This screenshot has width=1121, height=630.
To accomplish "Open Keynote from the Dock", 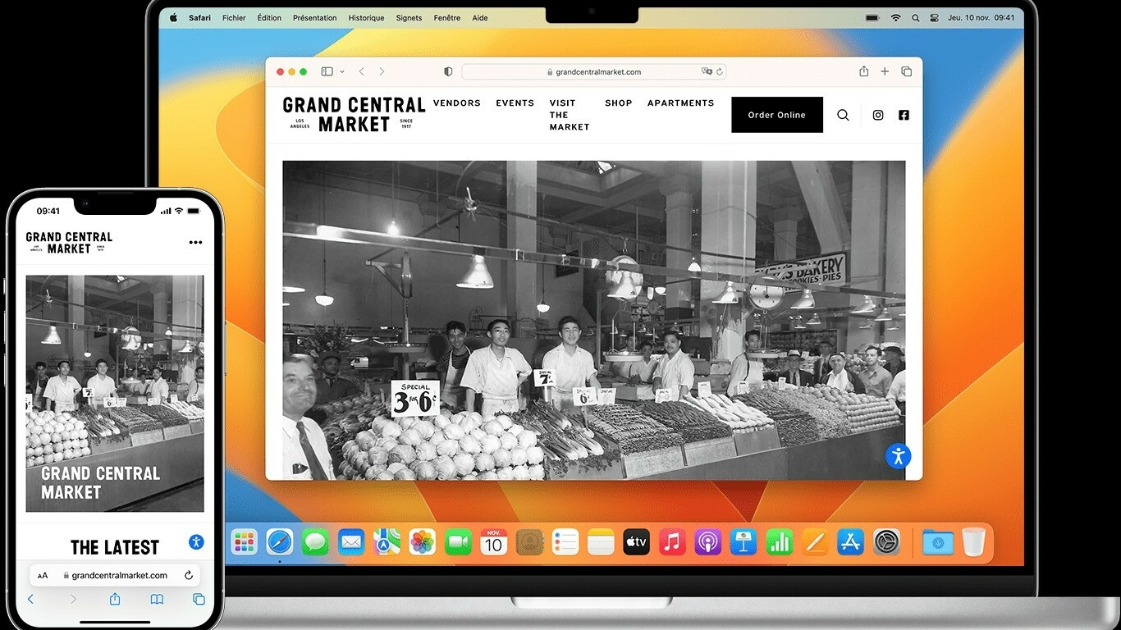I will point(744,541).
